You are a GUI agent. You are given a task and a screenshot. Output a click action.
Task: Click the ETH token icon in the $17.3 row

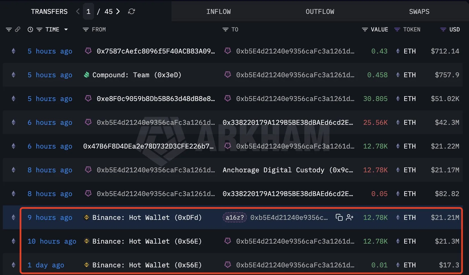[x=398, y=265]
